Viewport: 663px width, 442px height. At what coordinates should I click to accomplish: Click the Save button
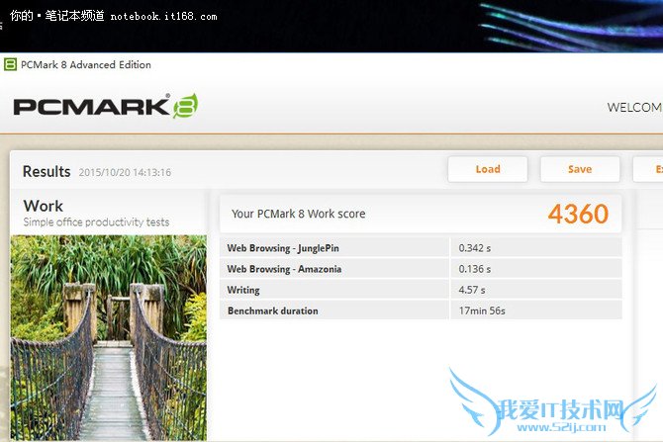click(580, 169)
